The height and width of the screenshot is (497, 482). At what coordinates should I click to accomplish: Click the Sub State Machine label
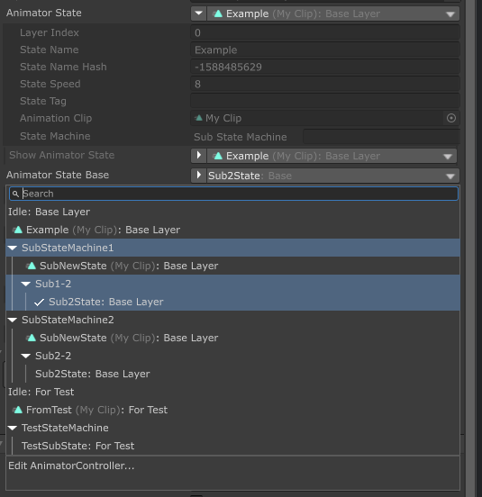(x=241, y=137)
